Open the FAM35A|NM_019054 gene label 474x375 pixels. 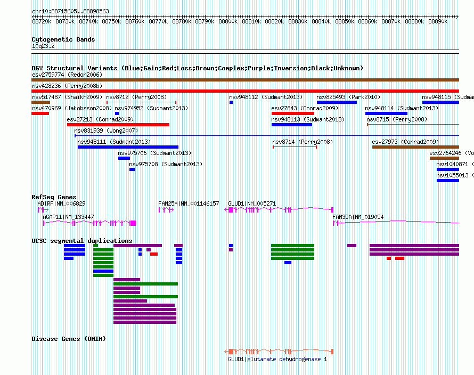pyautogui.click(x=358, y=217)
